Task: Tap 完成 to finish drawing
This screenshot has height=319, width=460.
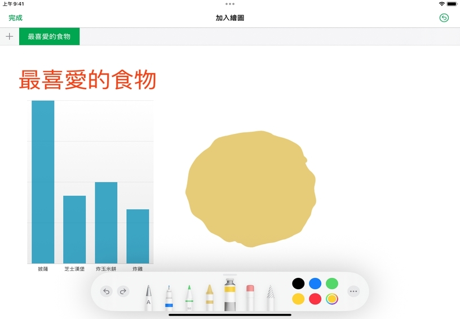Action: (x=16, y=18)
